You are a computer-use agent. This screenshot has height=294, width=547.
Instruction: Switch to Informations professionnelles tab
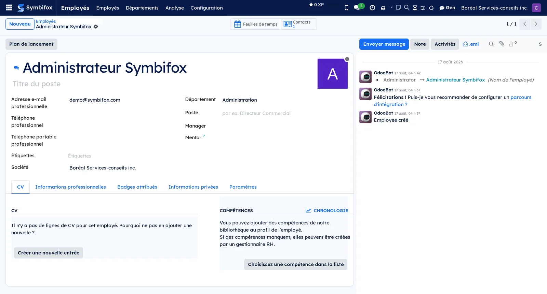tap(70, 187)
